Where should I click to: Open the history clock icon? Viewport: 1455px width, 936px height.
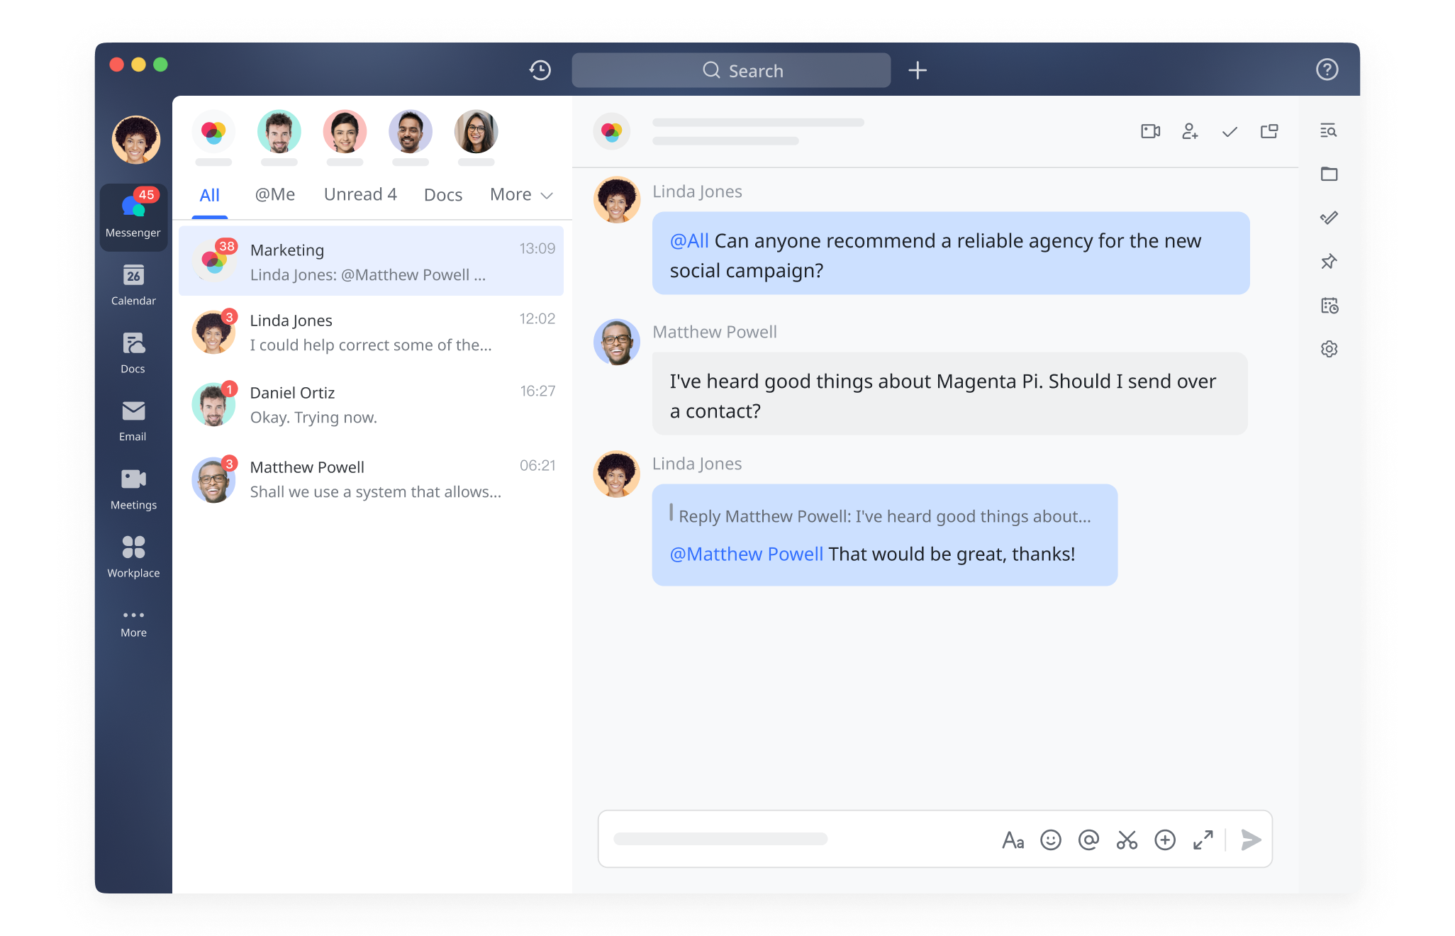click(x=540, y=70)
